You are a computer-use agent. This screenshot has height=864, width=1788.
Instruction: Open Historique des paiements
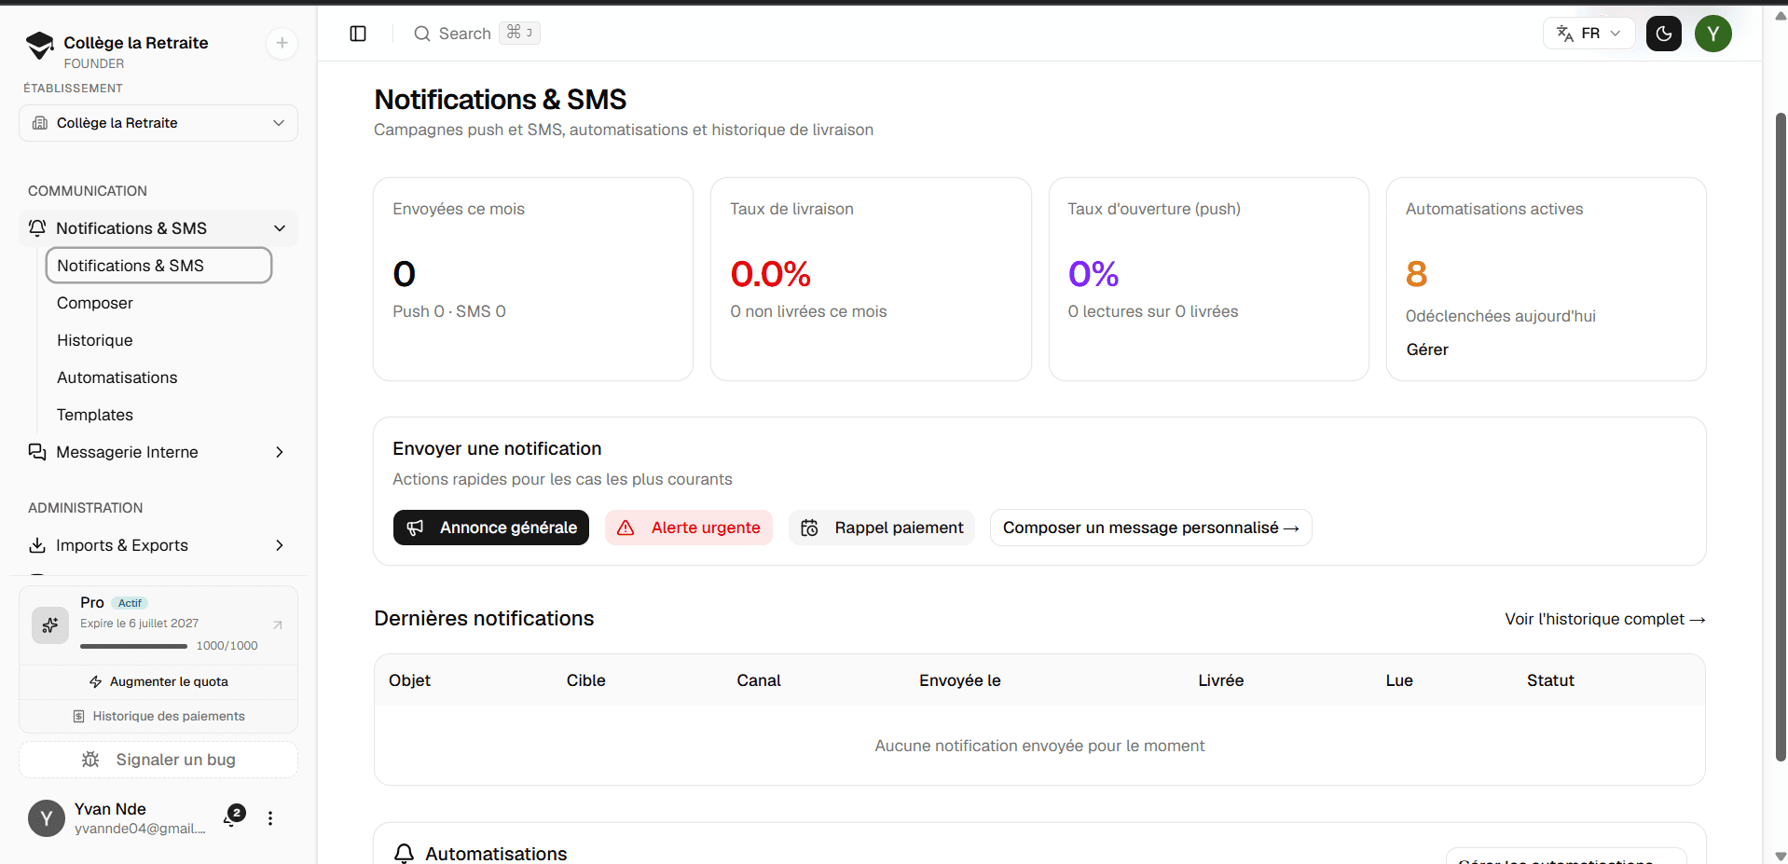click(x=158, y=716)
